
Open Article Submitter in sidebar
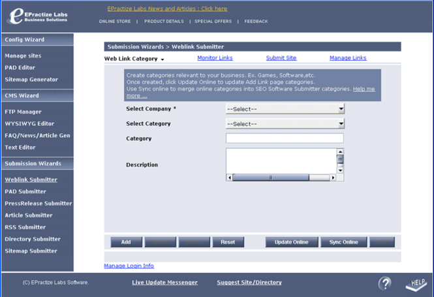pos(29,215)
